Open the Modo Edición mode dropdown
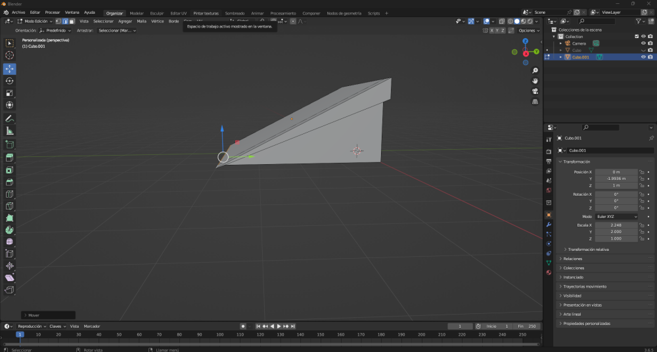 pos(37,21)
